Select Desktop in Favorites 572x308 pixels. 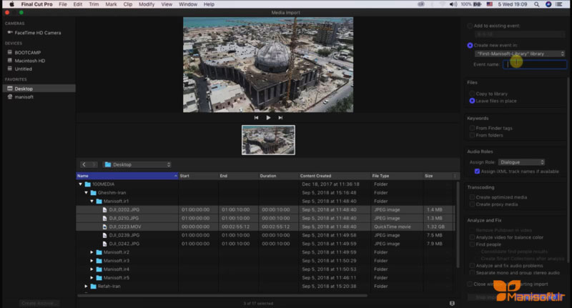(39, 89)
